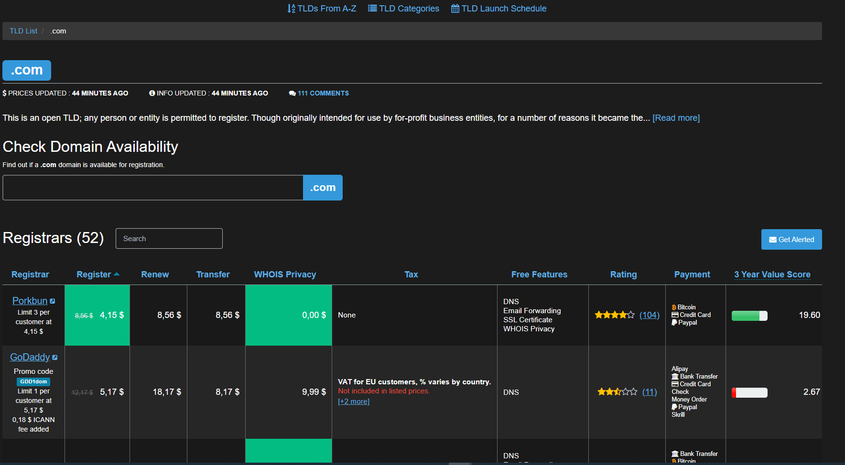Click GoDaddy value score bar

[749, 392]
